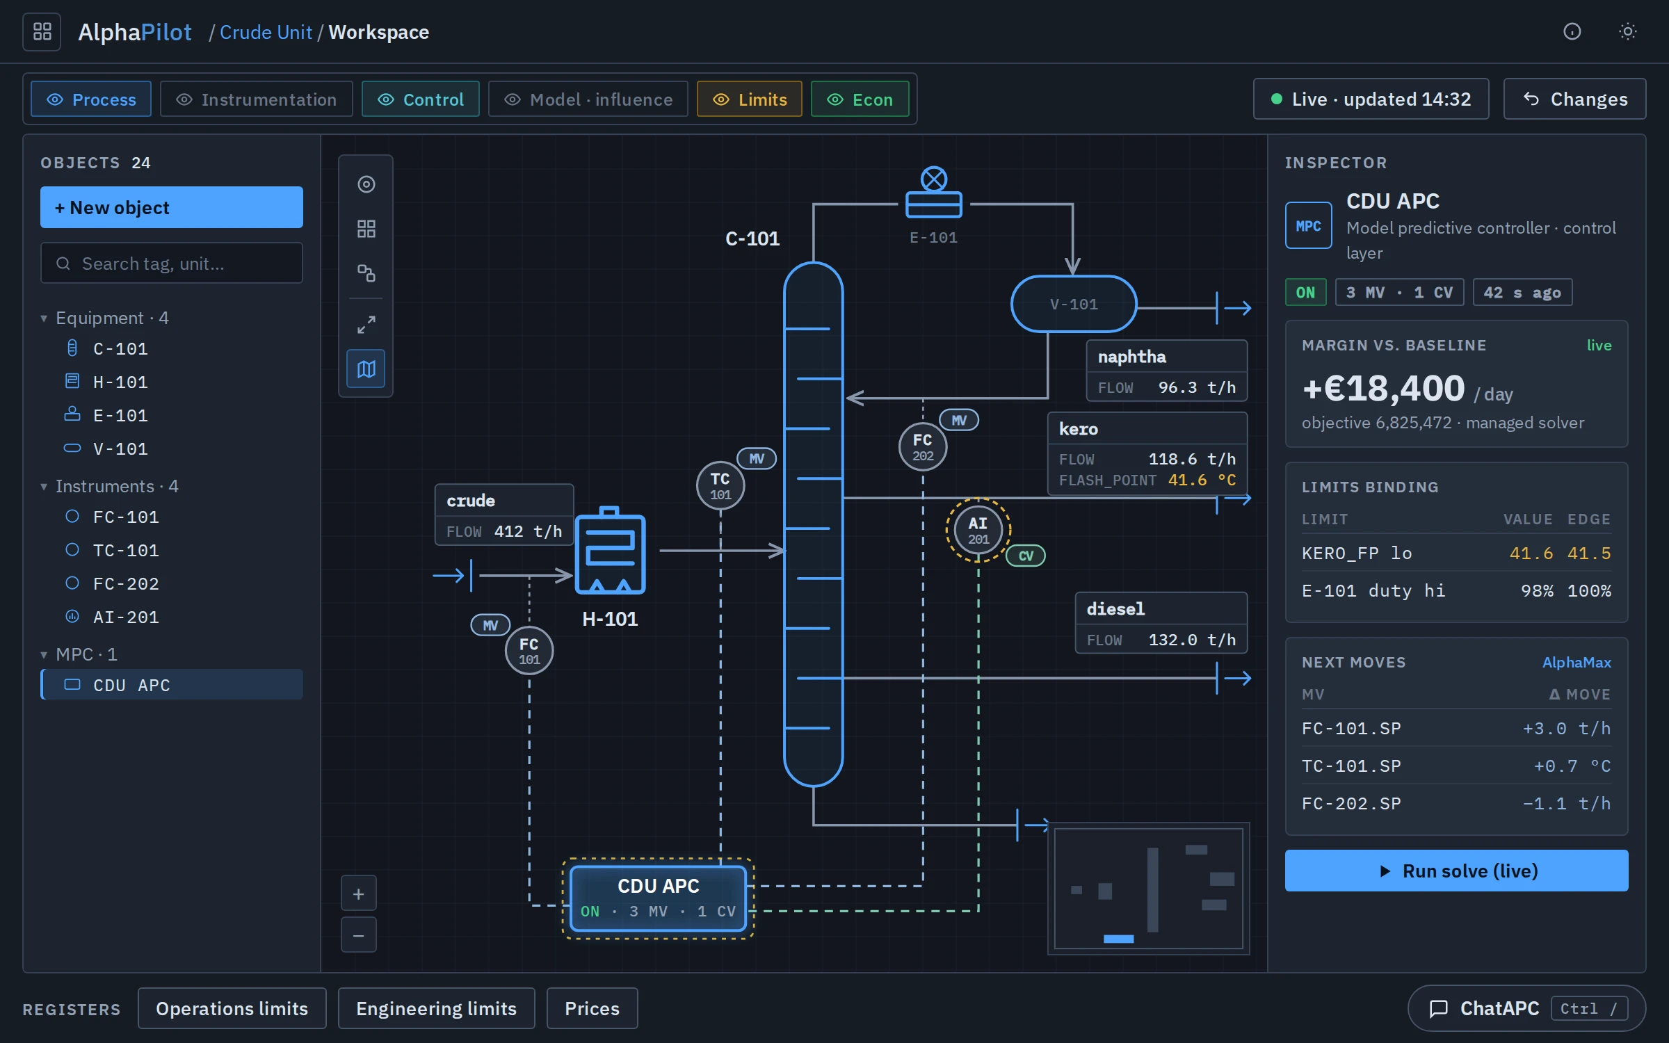Open the Engineering limits register
1669x1043 pixels.
pos(437,1008)
